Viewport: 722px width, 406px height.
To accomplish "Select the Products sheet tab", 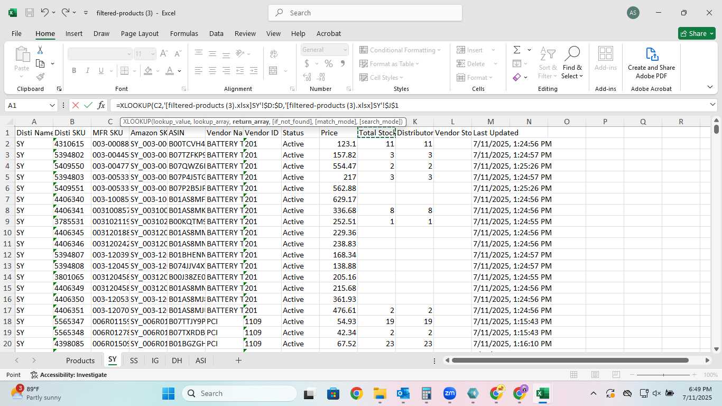I will [80, 360].
